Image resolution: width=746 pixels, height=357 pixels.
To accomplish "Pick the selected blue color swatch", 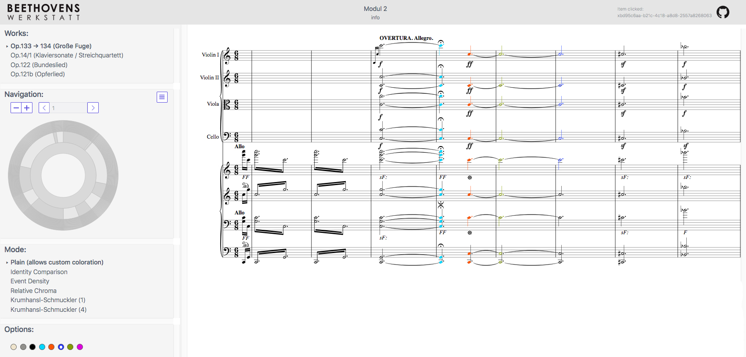I will tap(61, 347).
